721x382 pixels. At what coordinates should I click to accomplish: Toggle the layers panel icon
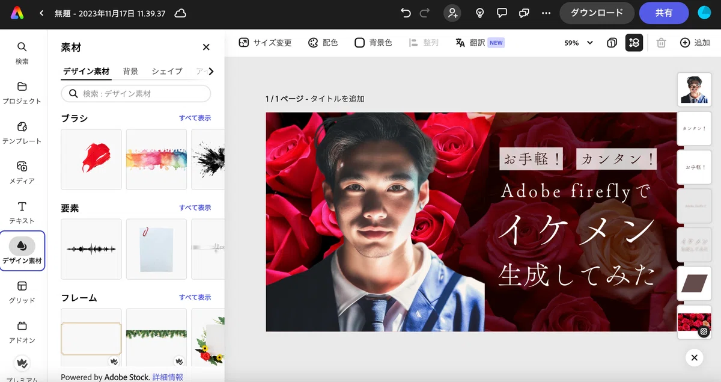(634, 43)
